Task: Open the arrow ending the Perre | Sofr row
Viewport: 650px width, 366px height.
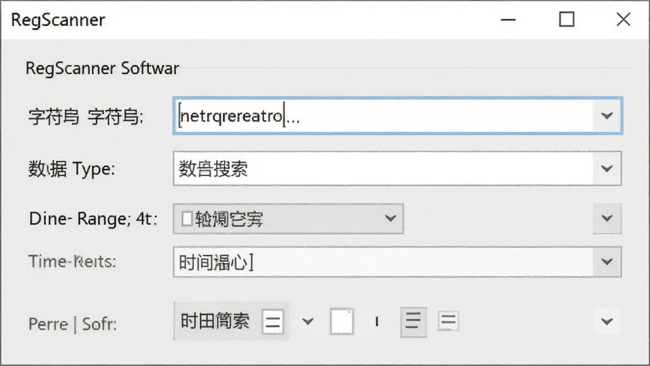Action: pos(607,322)
